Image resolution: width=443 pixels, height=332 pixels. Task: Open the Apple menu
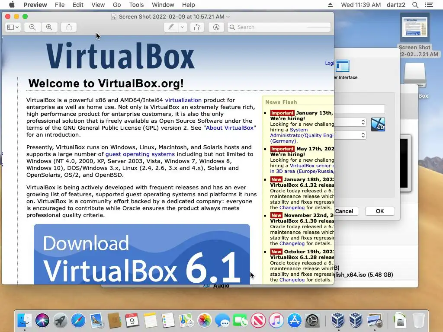coord(12,5)
